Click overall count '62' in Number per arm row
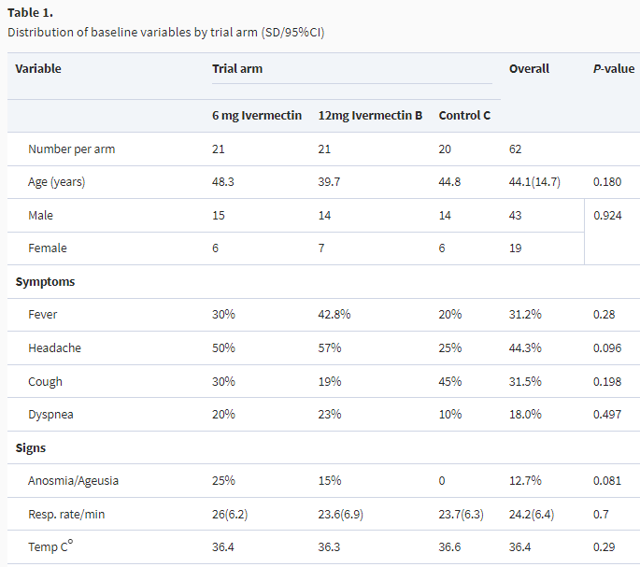The image size is (640, 567). tap(515, 149)
